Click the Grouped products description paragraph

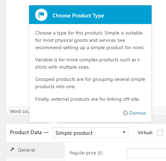(90, 83)
